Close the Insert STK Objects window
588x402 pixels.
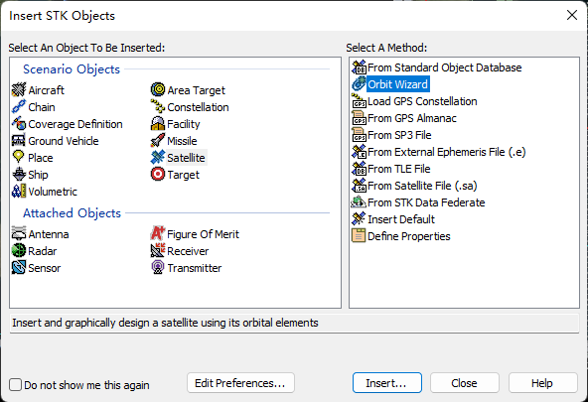572,15
